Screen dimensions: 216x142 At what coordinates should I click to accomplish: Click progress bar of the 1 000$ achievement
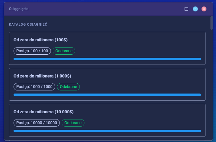pyautogui.click(x=107, y=95)
